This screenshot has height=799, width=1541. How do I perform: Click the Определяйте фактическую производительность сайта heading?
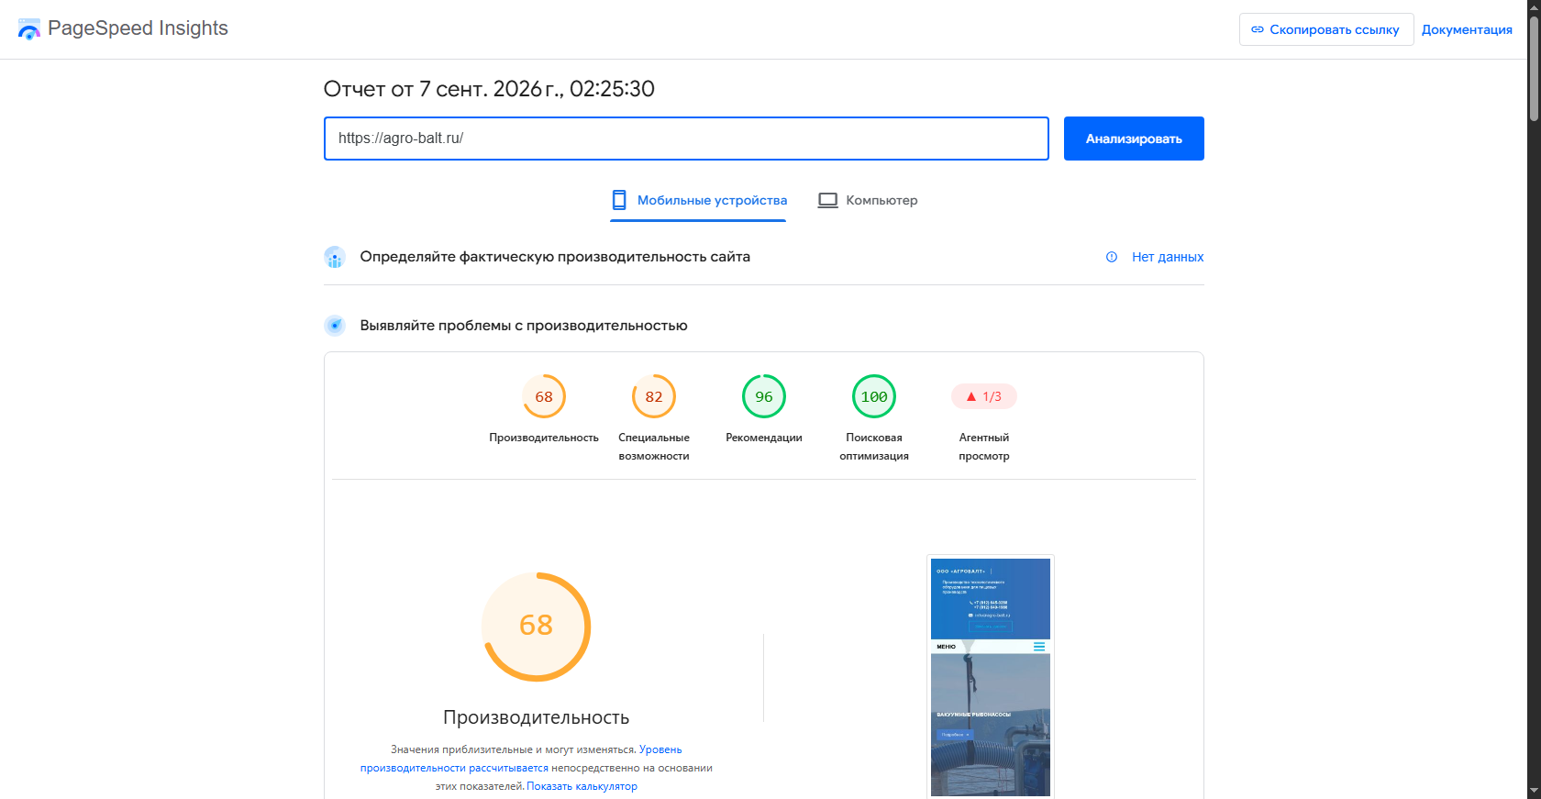(x=555, y=257)
